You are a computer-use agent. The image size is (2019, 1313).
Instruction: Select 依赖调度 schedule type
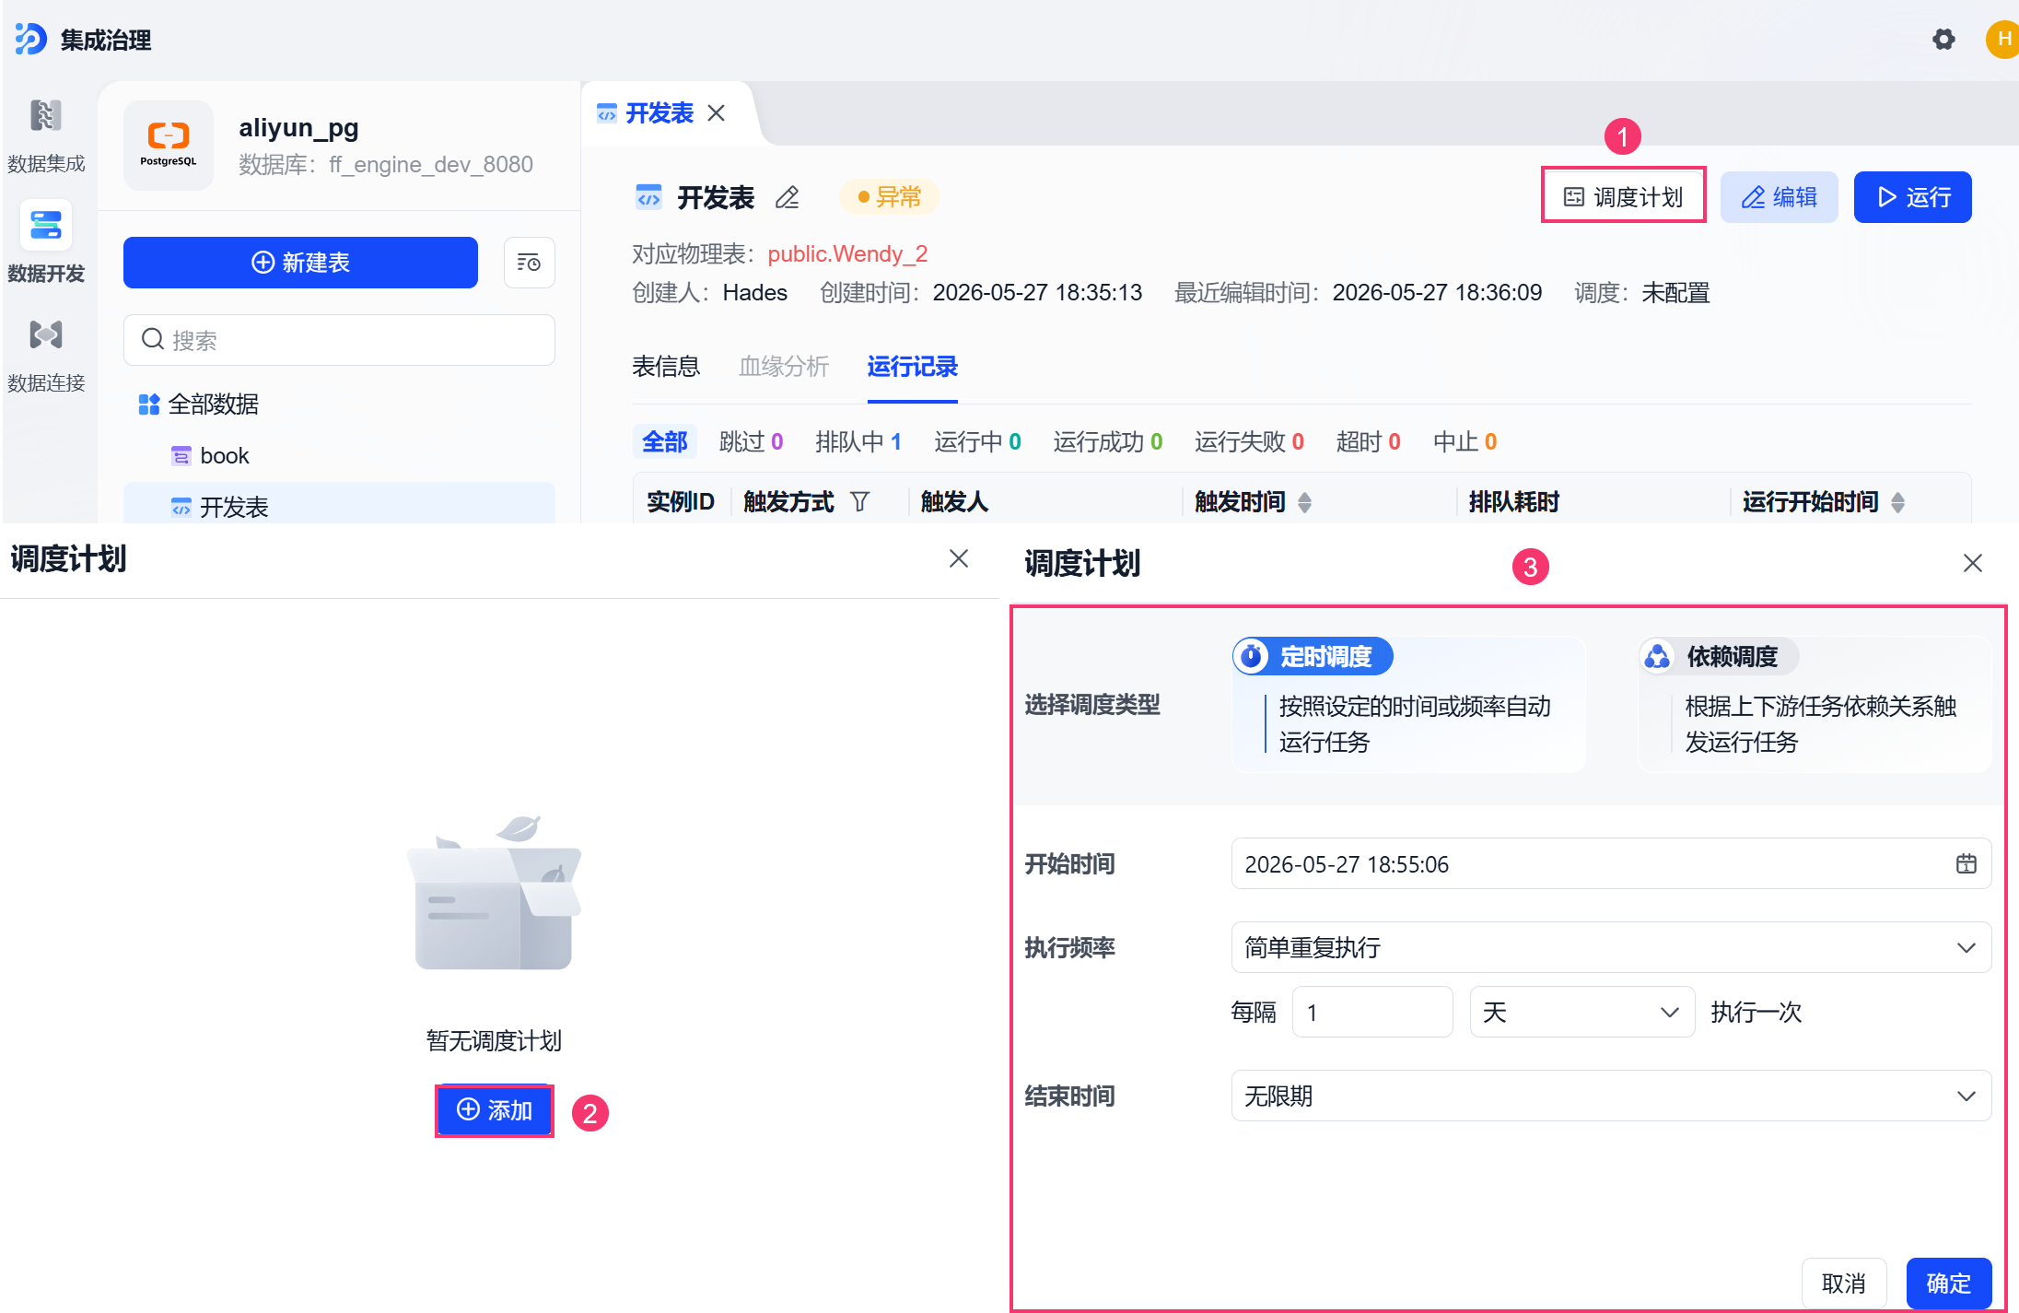tap(1815, 703)
